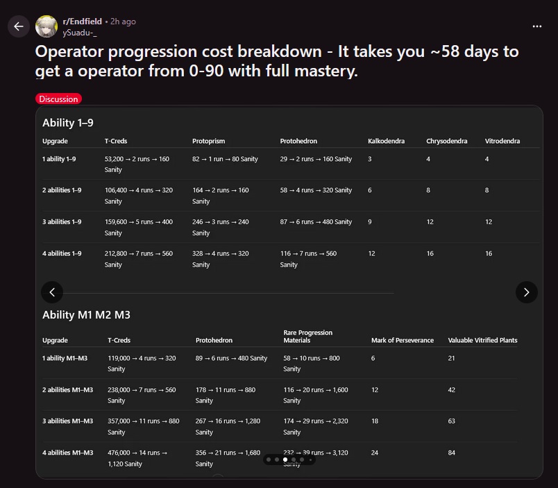Click the Valuable Vitrified Plants value '84'

pyautogui.click(x=451, y=453)
